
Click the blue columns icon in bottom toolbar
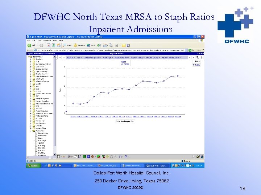(x=88, y=157)
